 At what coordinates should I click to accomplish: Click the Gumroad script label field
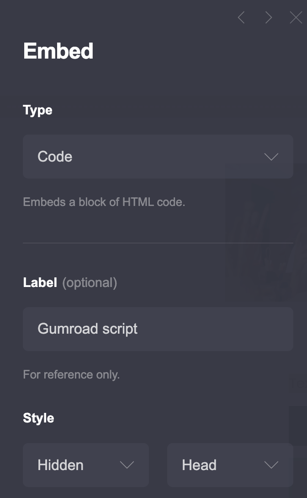tap(158, 329)
